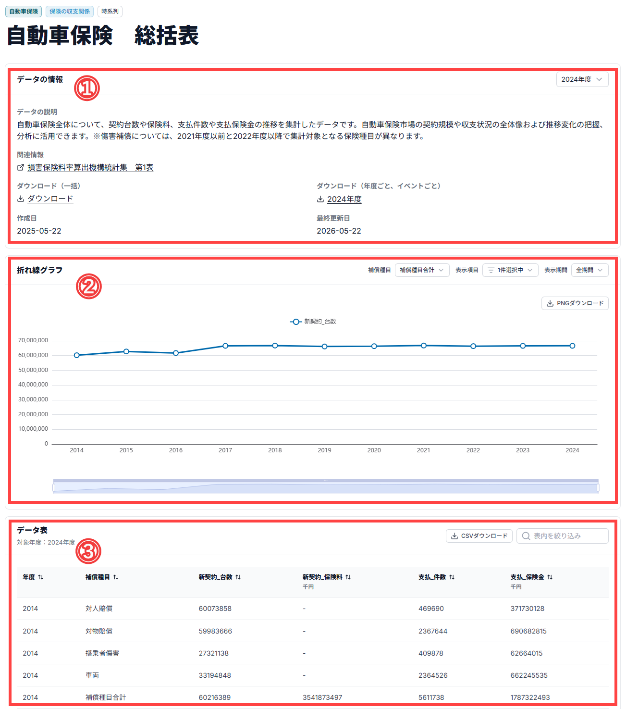Sort table by 年度 column
This screenshot has height=709, width=626.
tap(33, 577)
